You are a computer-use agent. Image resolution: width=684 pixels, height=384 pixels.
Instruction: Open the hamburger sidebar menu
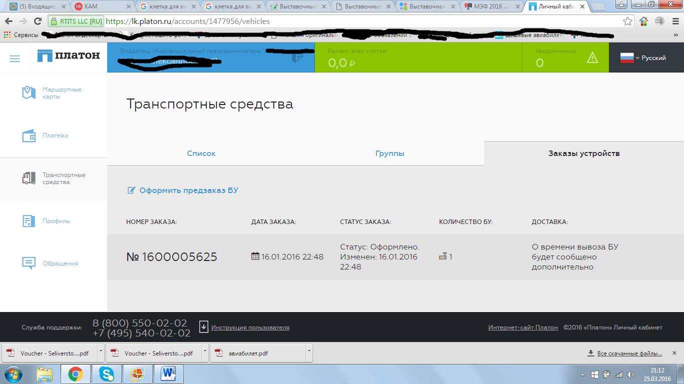pyautogui.click(x=15, y=58)
